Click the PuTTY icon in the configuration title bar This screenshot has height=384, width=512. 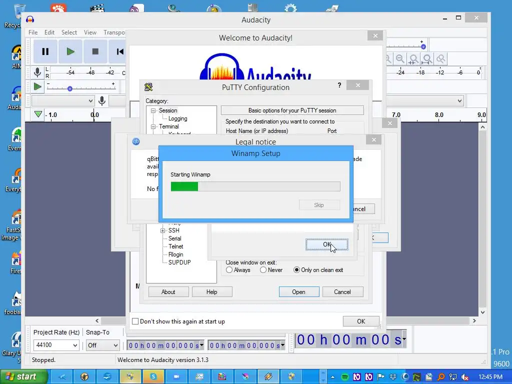tap(148, 87)
